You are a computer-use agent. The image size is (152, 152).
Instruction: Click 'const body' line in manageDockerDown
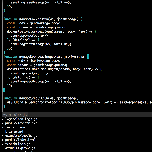34,23
